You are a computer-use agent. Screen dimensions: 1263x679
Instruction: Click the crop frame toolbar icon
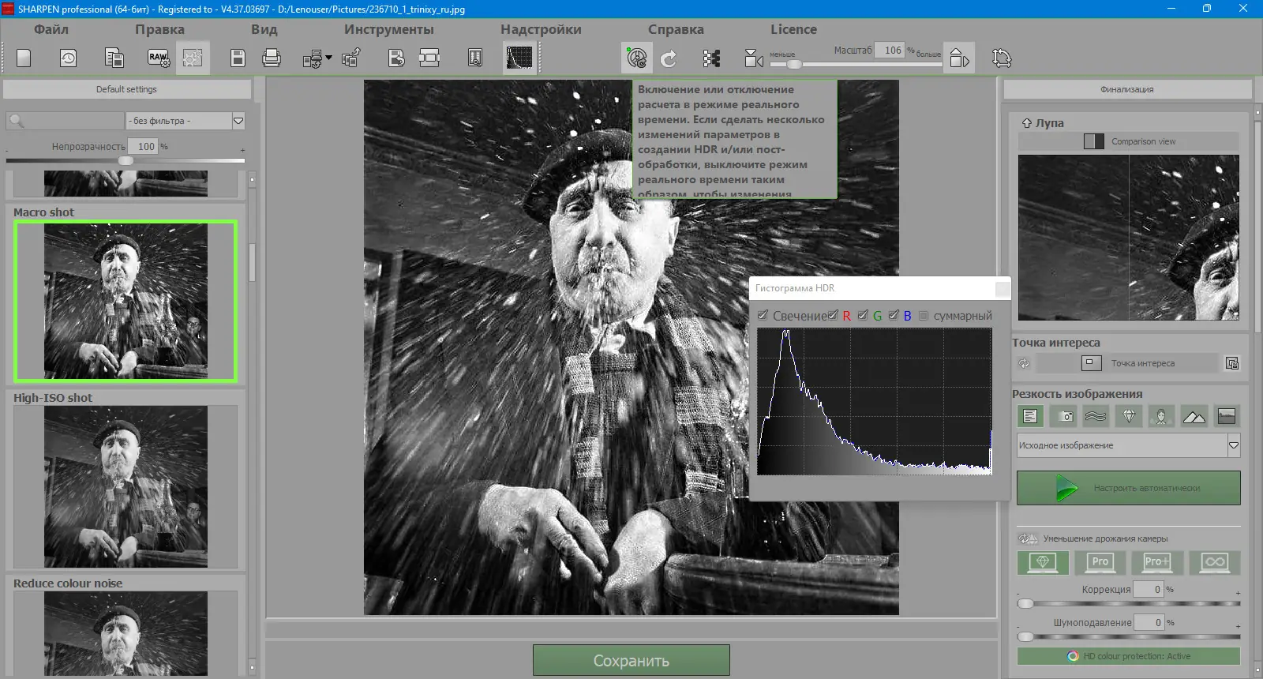tap(429, 58)
